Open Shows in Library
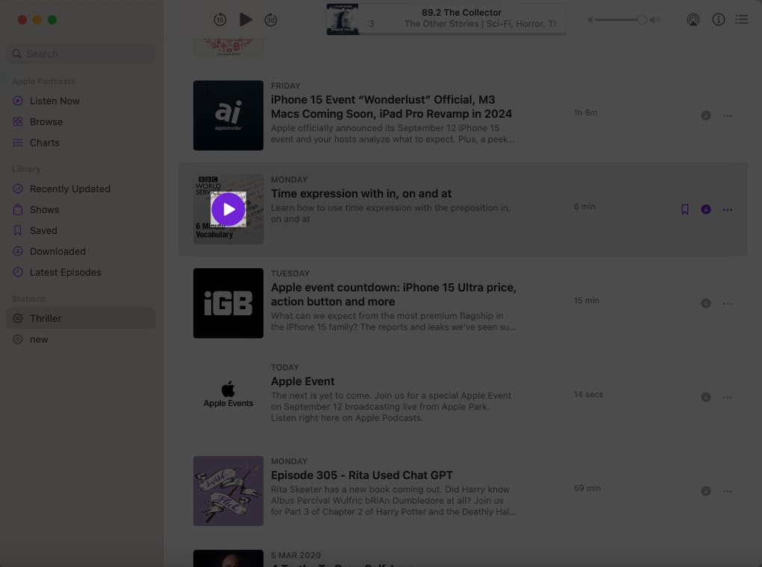 [81, 209]
